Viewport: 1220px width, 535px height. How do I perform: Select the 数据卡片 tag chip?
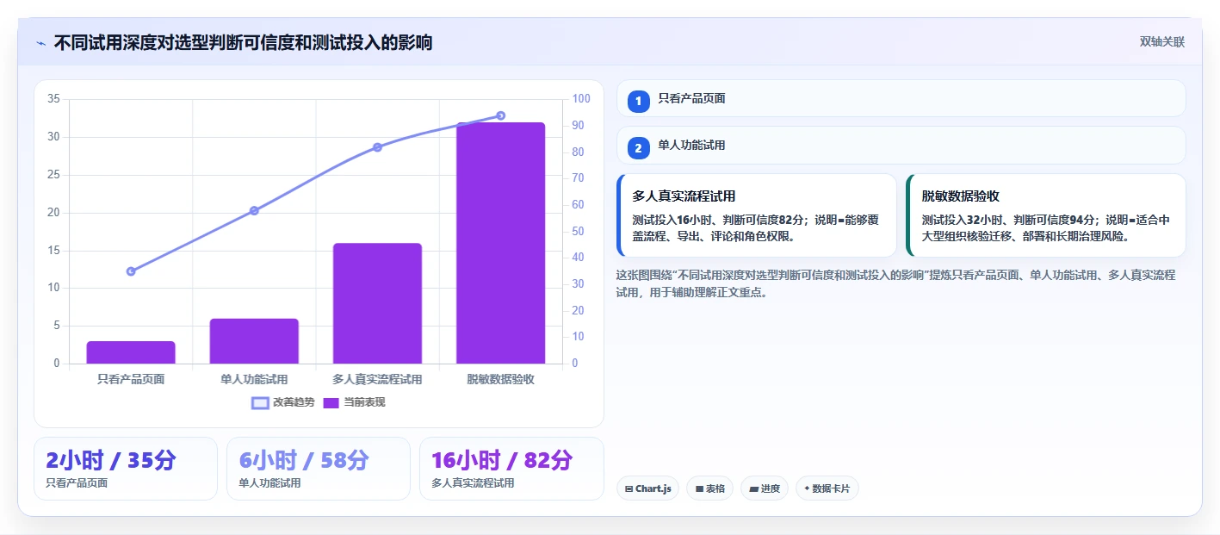tap(827, 488)
